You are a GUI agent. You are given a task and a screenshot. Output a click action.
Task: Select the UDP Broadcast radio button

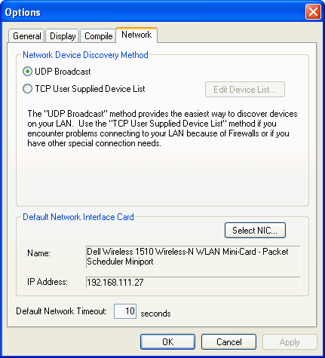[x=27, y=72]
